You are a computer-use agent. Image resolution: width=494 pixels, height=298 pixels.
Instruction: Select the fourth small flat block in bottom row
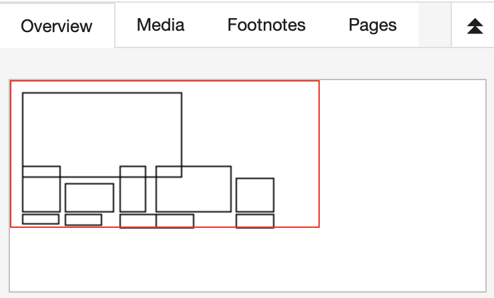click(x=175, y=221)
